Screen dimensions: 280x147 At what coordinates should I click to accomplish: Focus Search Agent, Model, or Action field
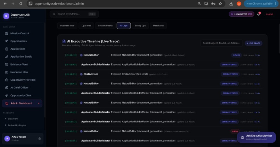[x=221, y=43]
